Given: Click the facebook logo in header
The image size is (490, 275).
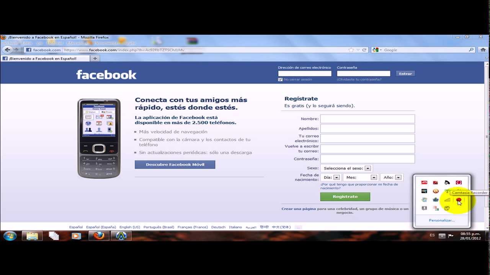Looking at the screenshot, I should coord(106,74).
